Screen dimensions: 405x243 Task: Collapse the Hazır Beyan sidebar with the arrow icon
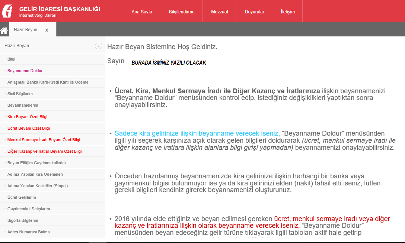pyautogui.click(x=98, y=45)
